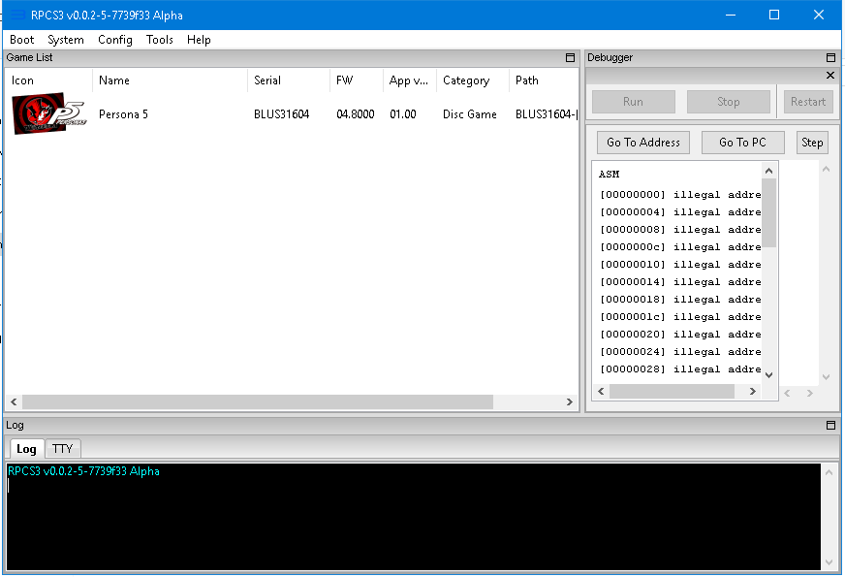
Task: Click the Step button
Action: click(x=812, y=143)
